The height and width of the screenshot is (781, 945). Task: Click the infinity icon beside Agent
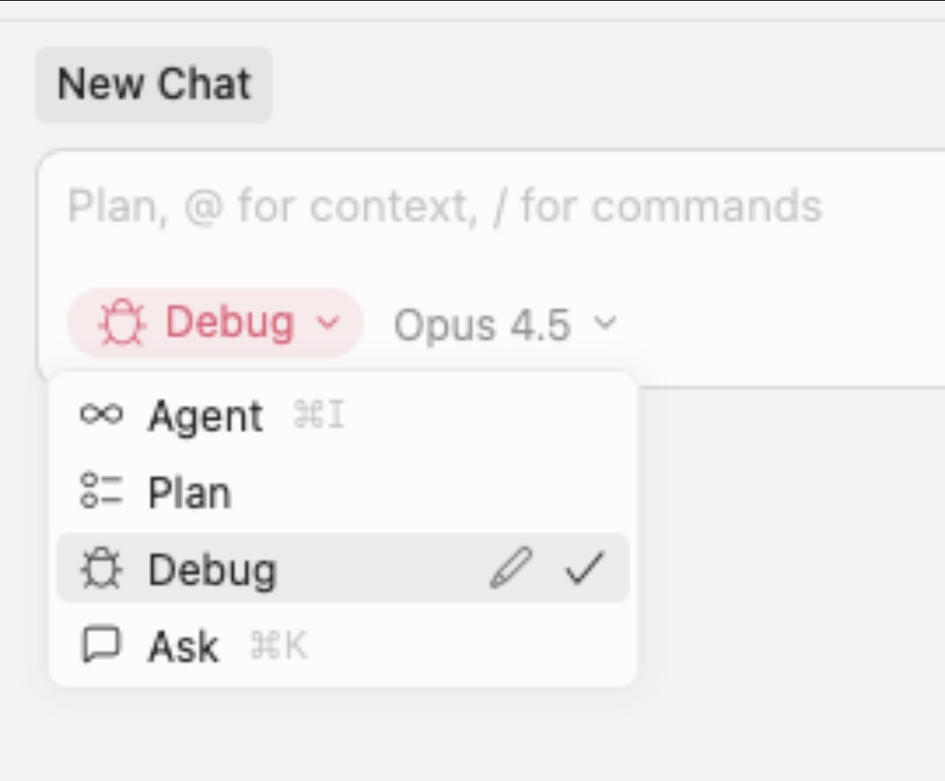point(101,415)
